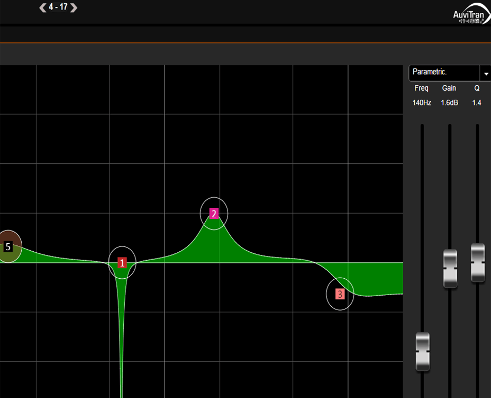The image size is (491, 398).
Task: Click the Freq slider handle
Action: 422,351
